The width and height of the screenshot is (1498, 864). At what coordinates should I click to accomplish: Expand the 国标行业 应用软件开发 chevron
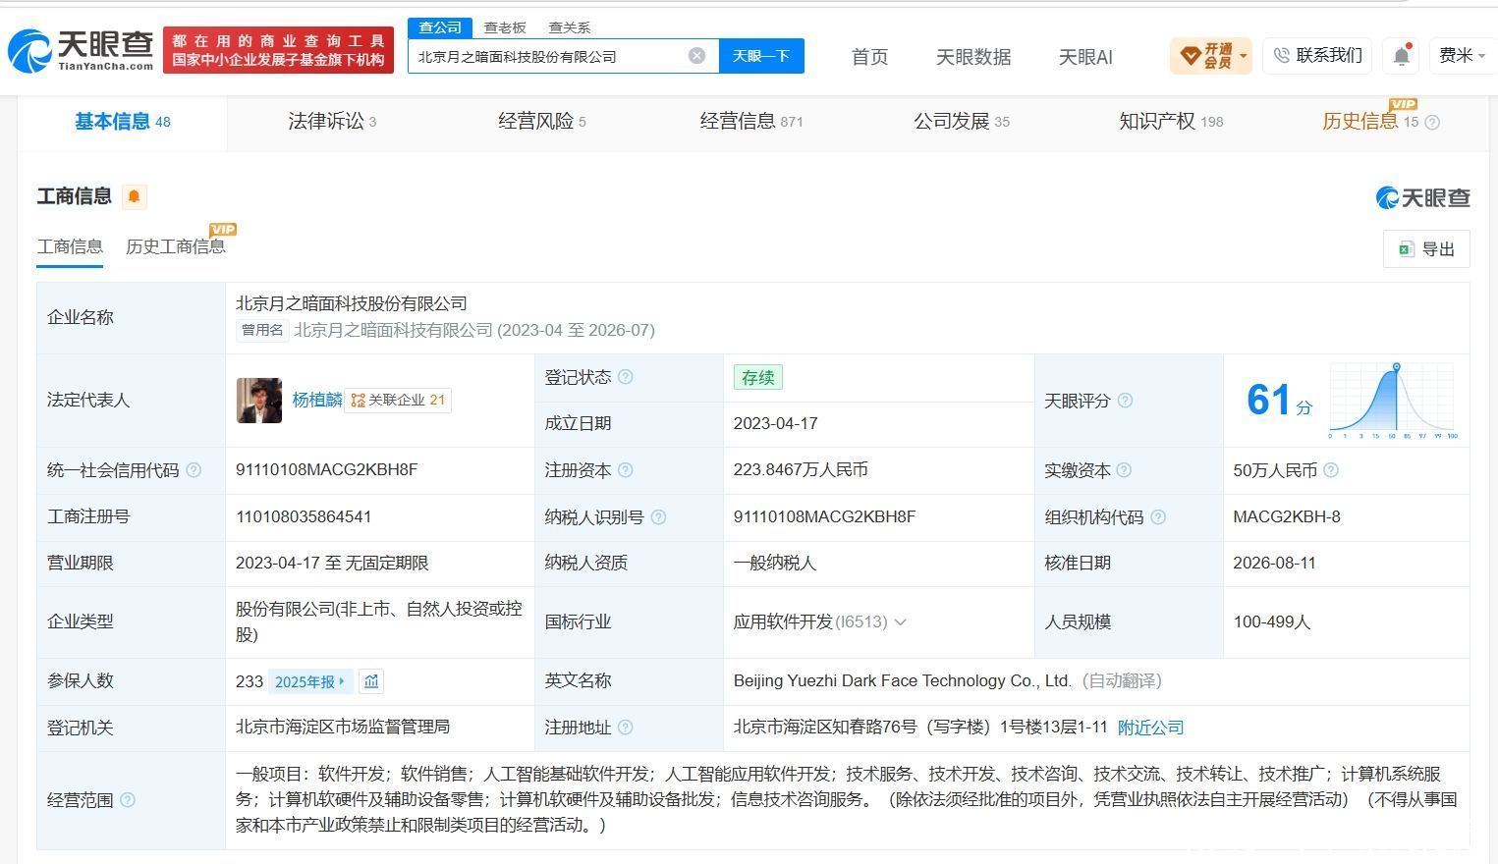click(x=900, y=622)
